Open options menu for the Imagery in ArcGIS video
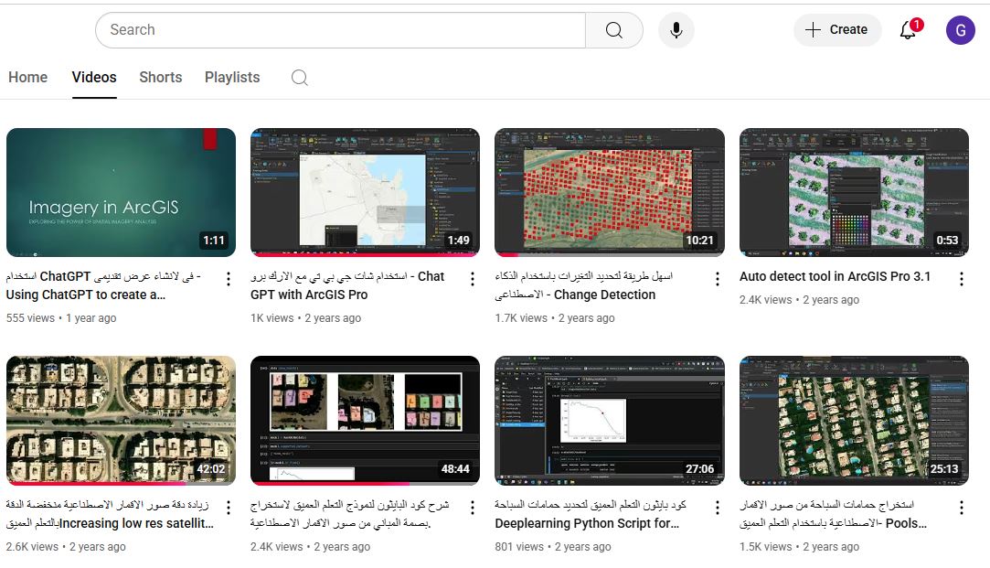The width and height of the screenshot is (990, 568). tap(227, 278)
